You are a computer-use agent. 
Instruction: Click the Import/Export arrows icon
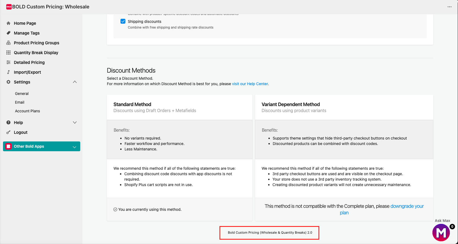tap(8, 72)
